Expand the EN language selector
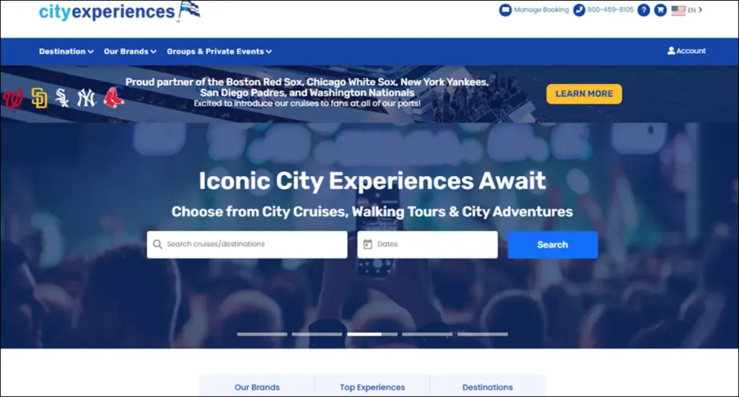The image size is (739, 397). (x=695, y=10)
